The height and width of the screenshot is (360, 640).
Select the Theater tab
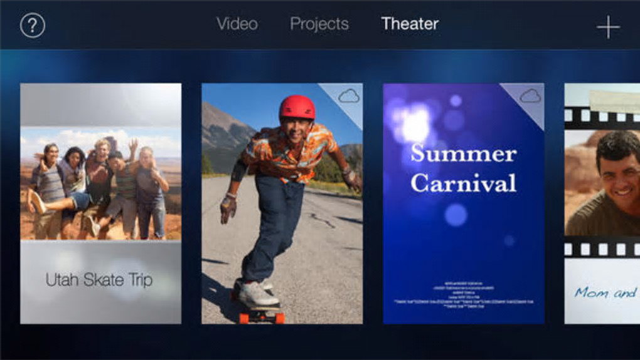pyautogui.click(x=410, y=24)
